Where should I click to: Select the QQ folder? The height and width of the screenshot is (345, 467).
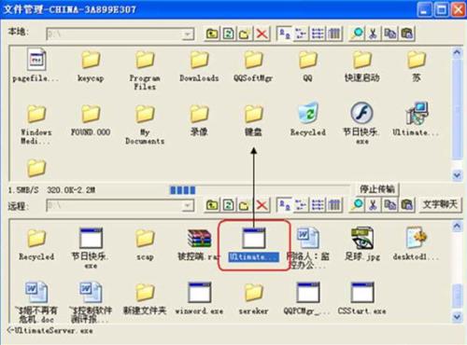pyautogui.click(x=307, y=66)
